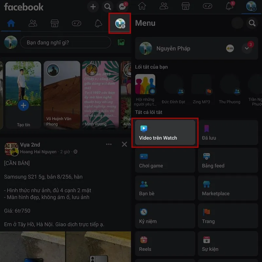This screenshot has height=262, width=262.
Task: Expand the chevron next to Nguyễn Pháp
Action: pos(247,48)
